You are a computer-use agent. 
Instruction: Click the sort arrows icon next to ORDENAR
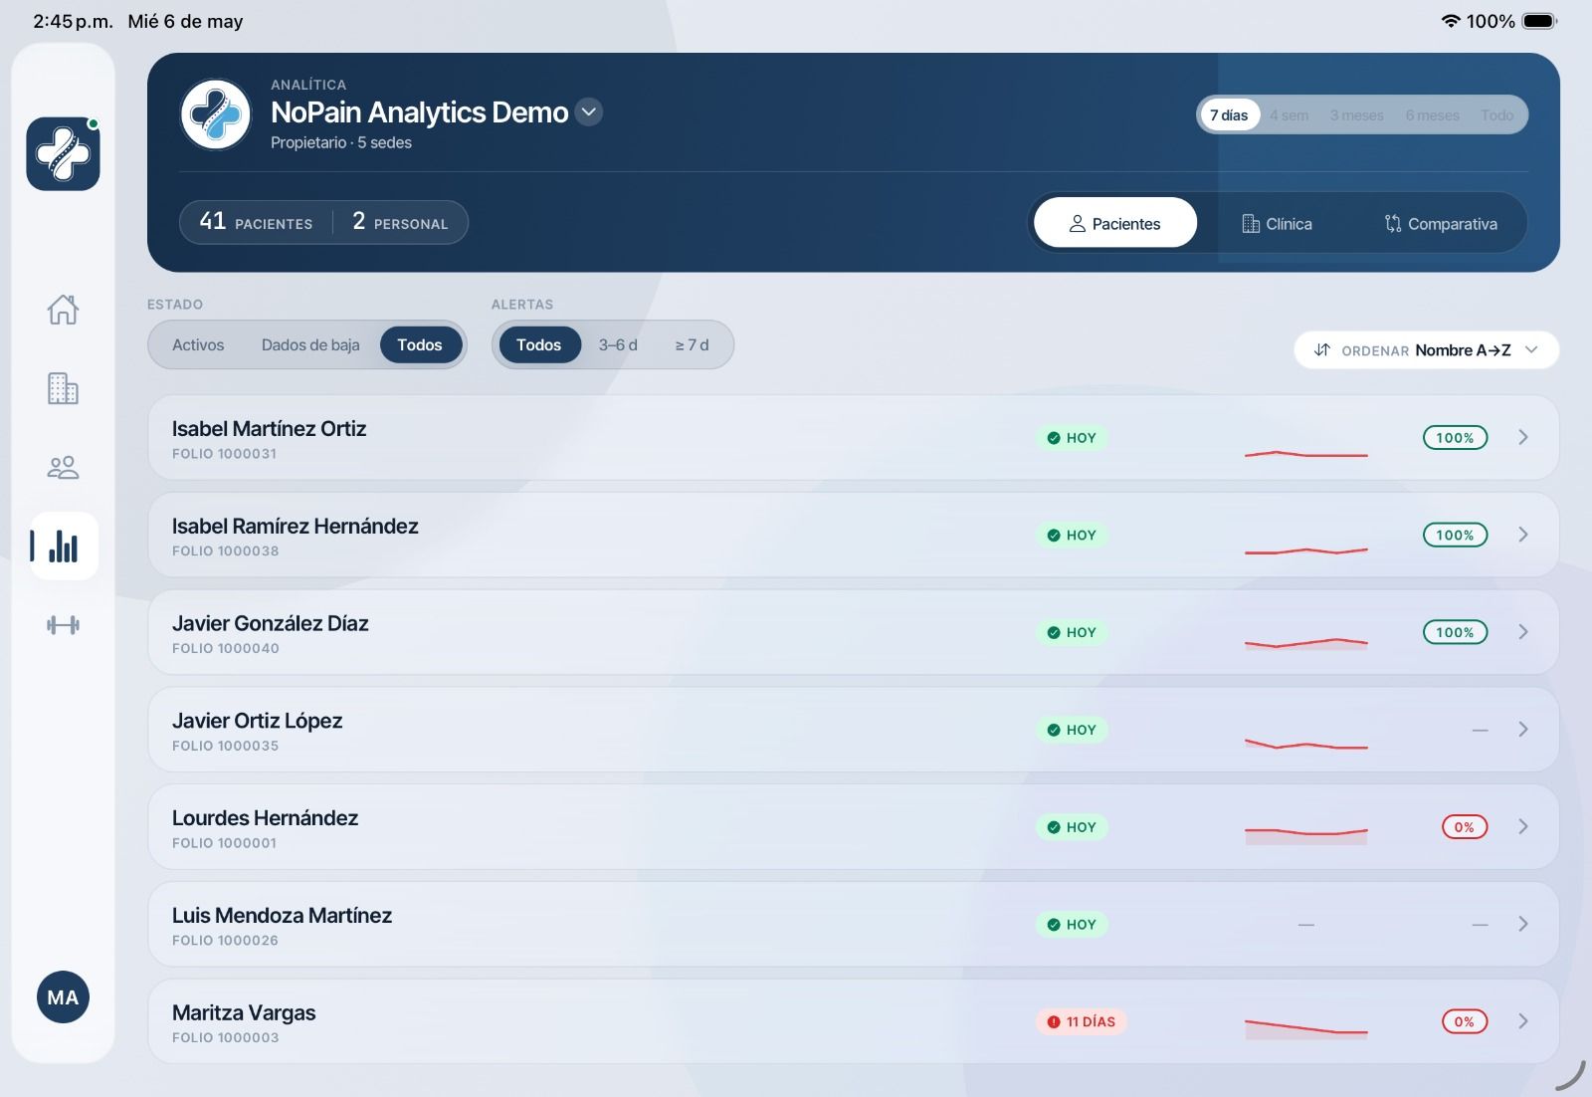coord(1321,349)
